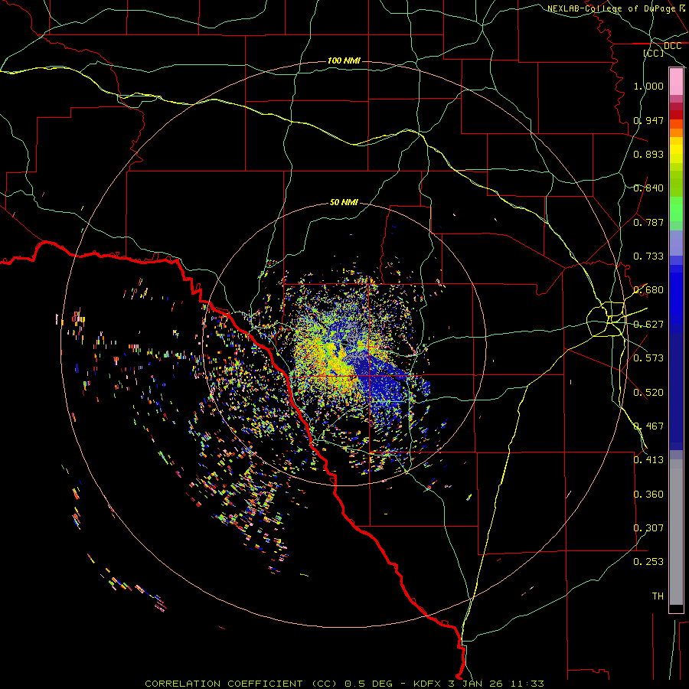Click the CORRELATION COEFFICIENT (CC) caption text
689x689 pixels.
pyautogui.click(x=241, y=684)
